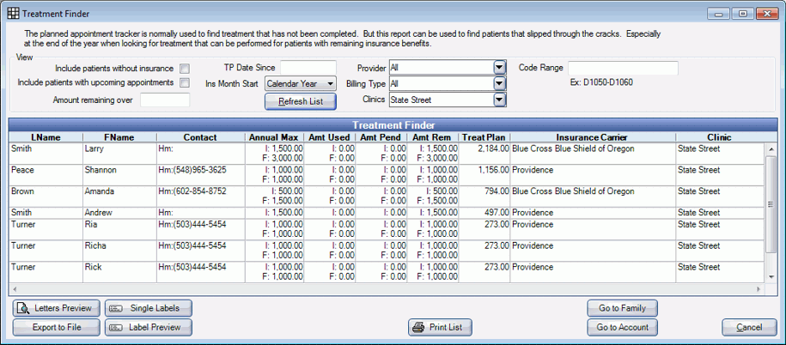This screenshot has width=786, height=345.
Task: Sort by the FName column header
Action: tap(119, 137)
